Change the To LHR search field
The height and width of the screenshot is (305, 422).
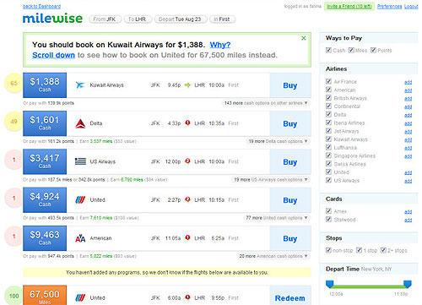point(138,19)
